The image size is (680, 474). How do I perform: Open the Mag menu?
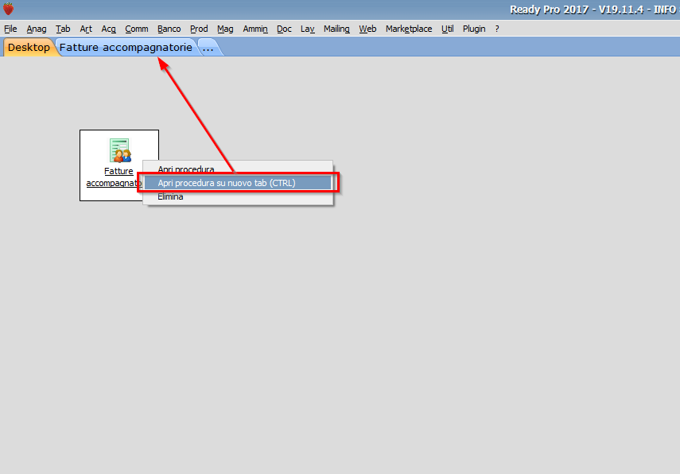coord(225,29)
